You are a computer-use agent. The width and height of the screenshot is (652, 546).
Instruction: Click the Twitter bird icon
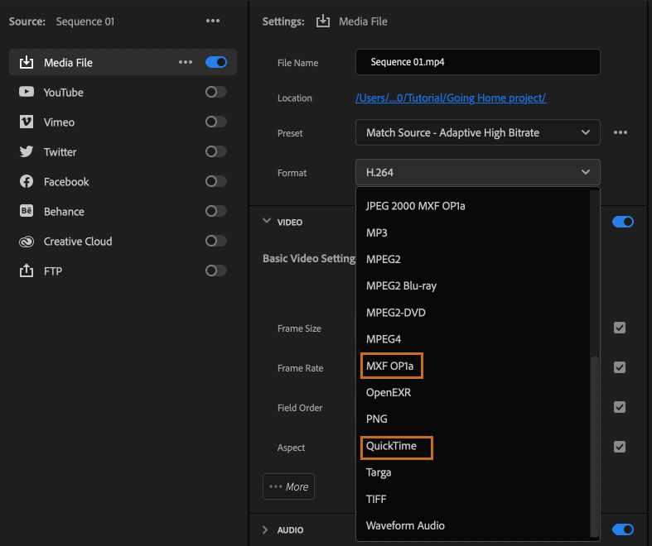(27, 151)
